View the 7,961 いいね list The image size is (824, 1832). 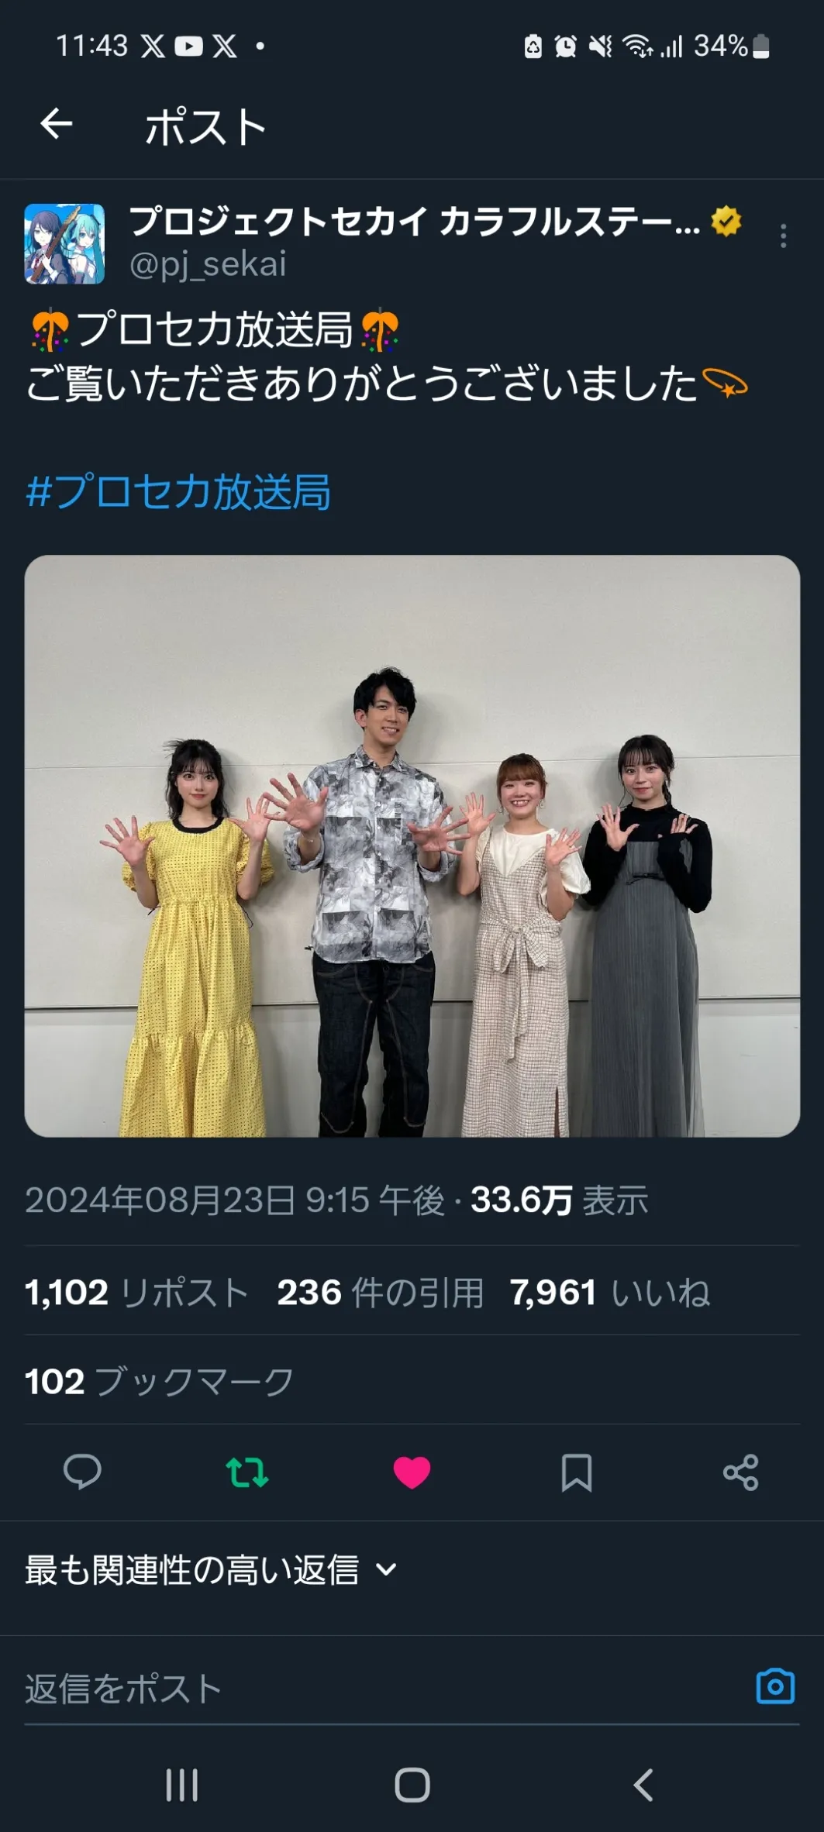tap(610, 1292)
